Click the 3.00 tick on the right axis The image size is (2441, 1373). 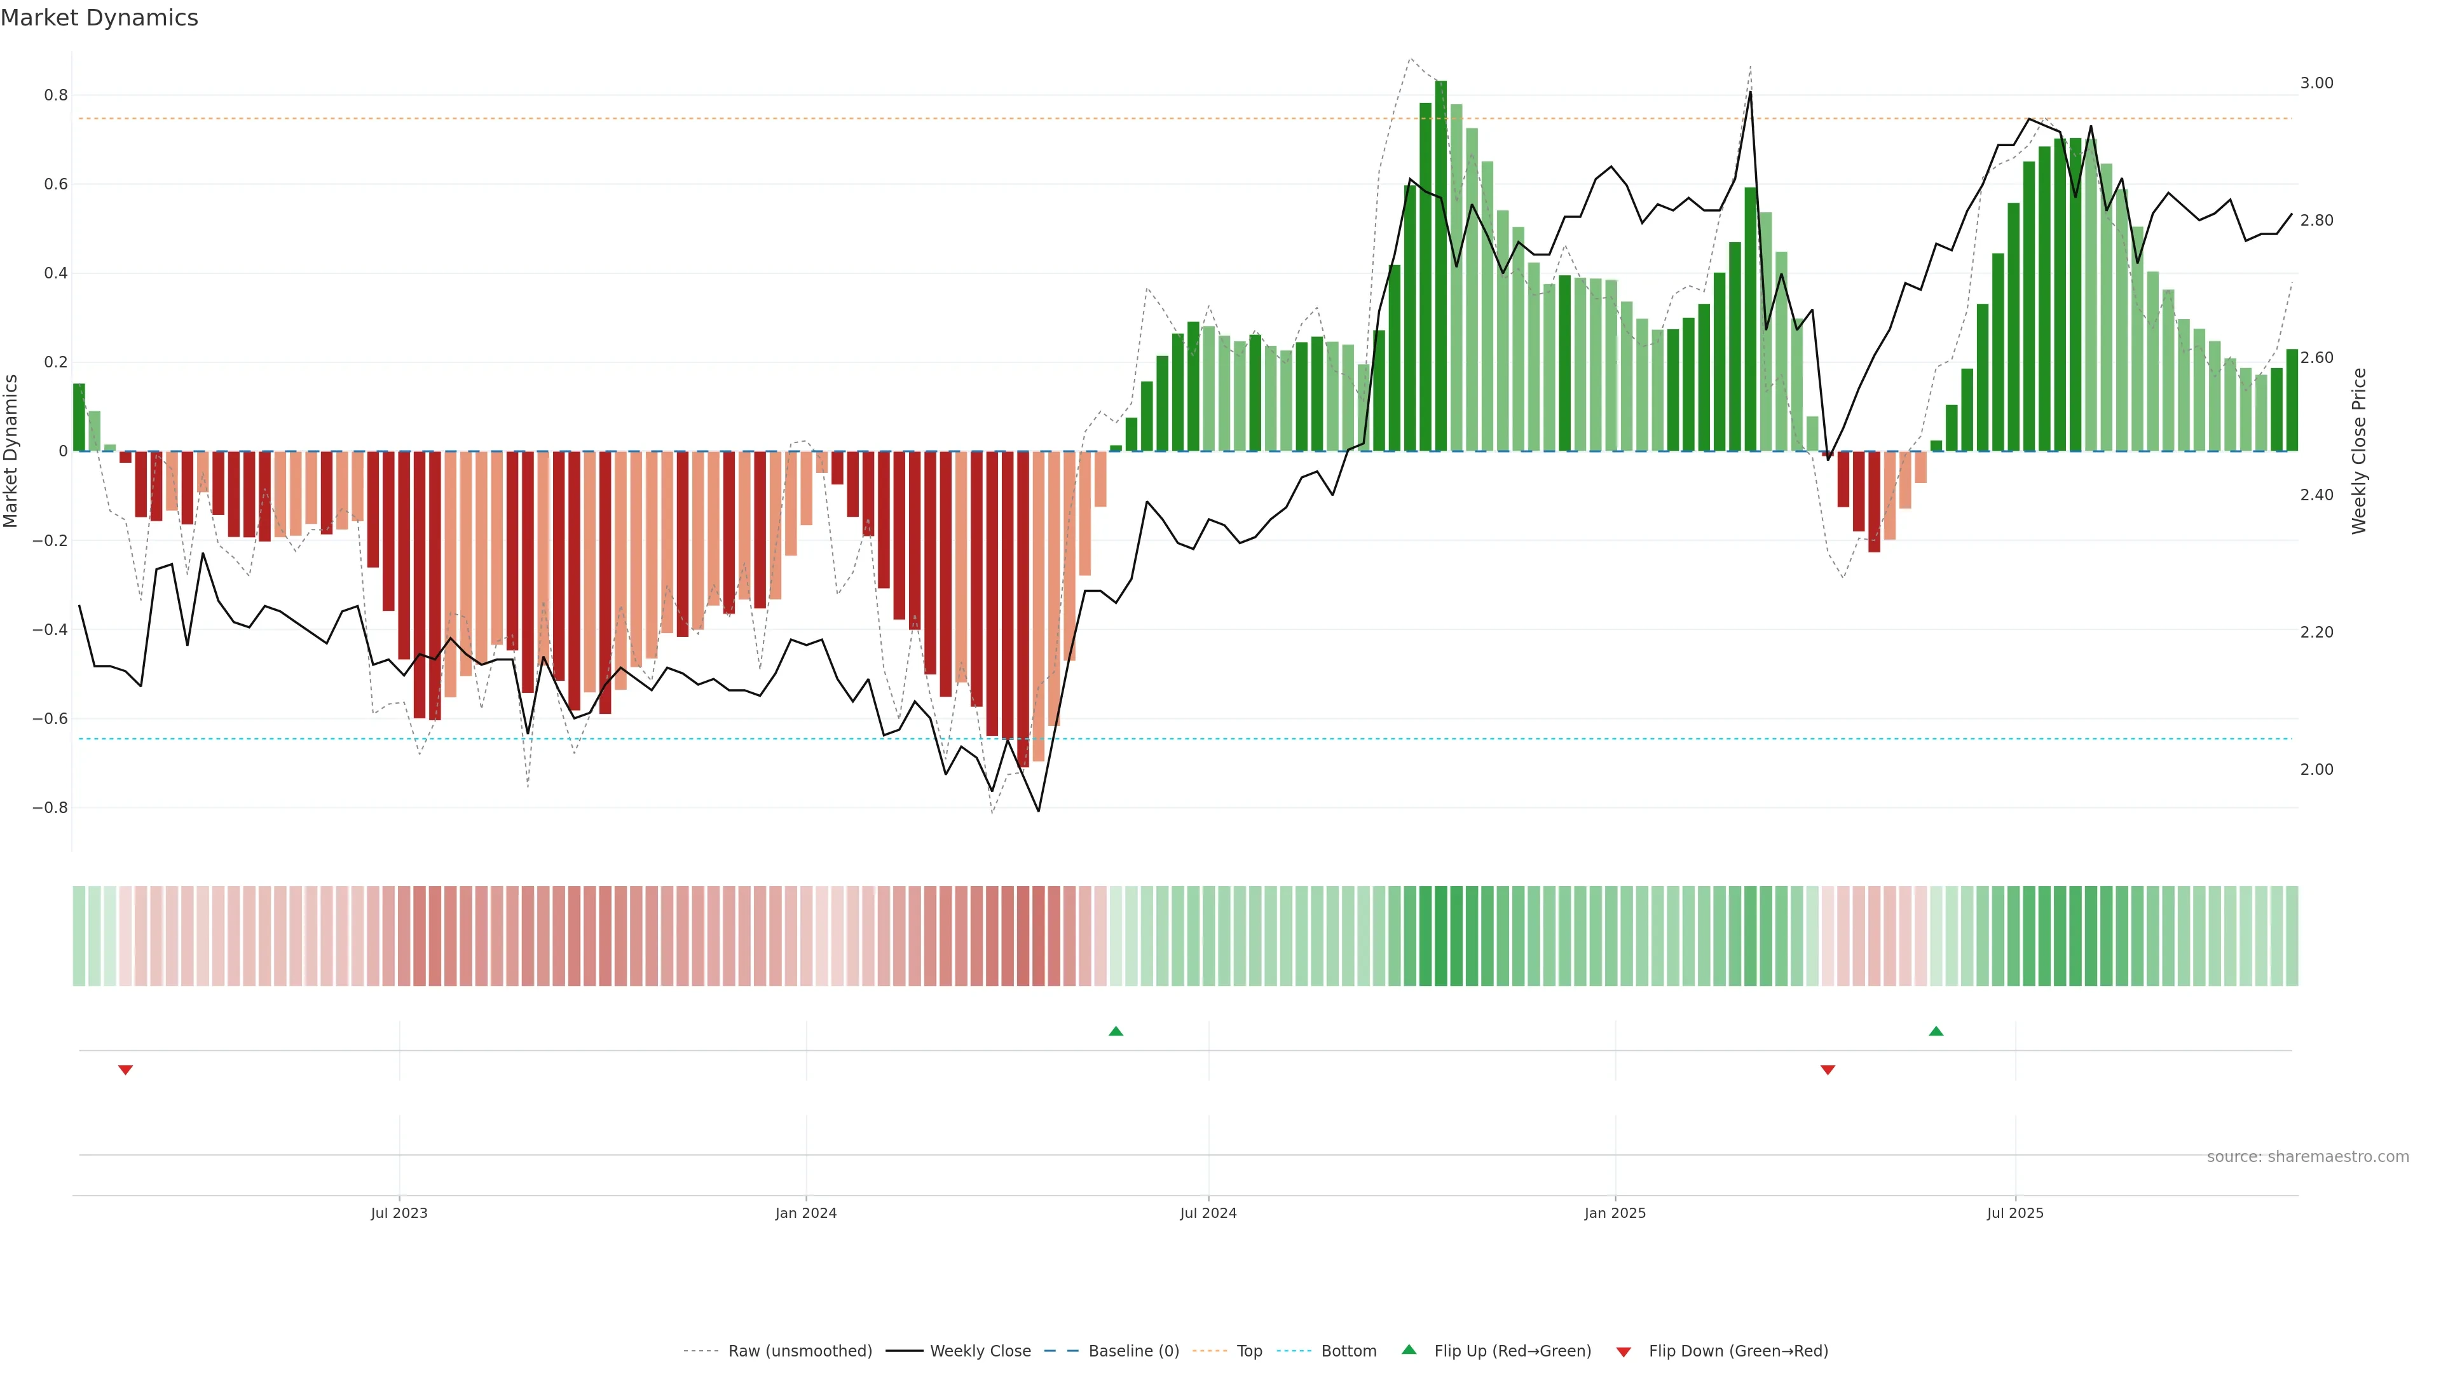(2316, 83)
